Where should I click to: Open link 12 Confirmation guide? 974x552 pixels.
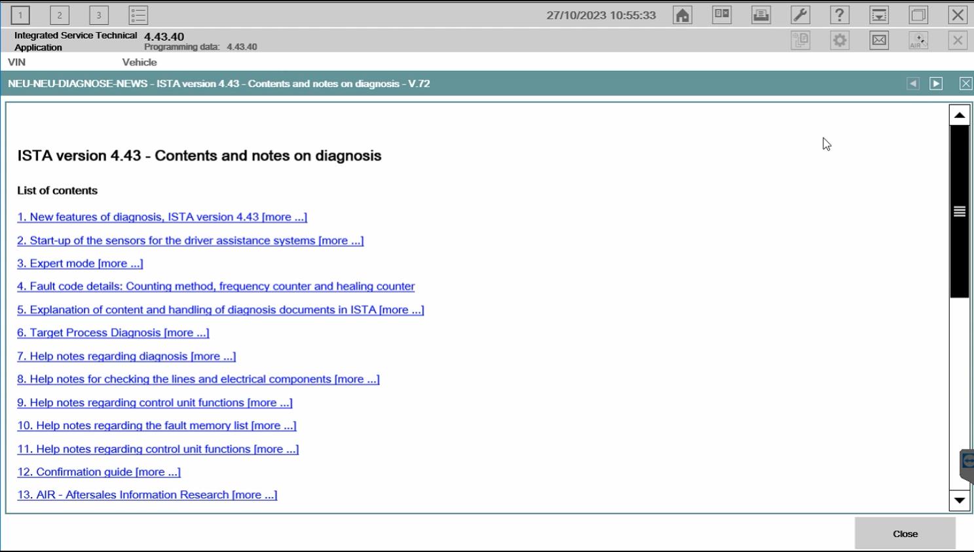coord(99,472)
